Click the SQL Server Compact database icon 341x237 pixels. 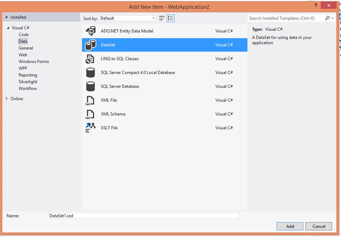coord(90,73)
